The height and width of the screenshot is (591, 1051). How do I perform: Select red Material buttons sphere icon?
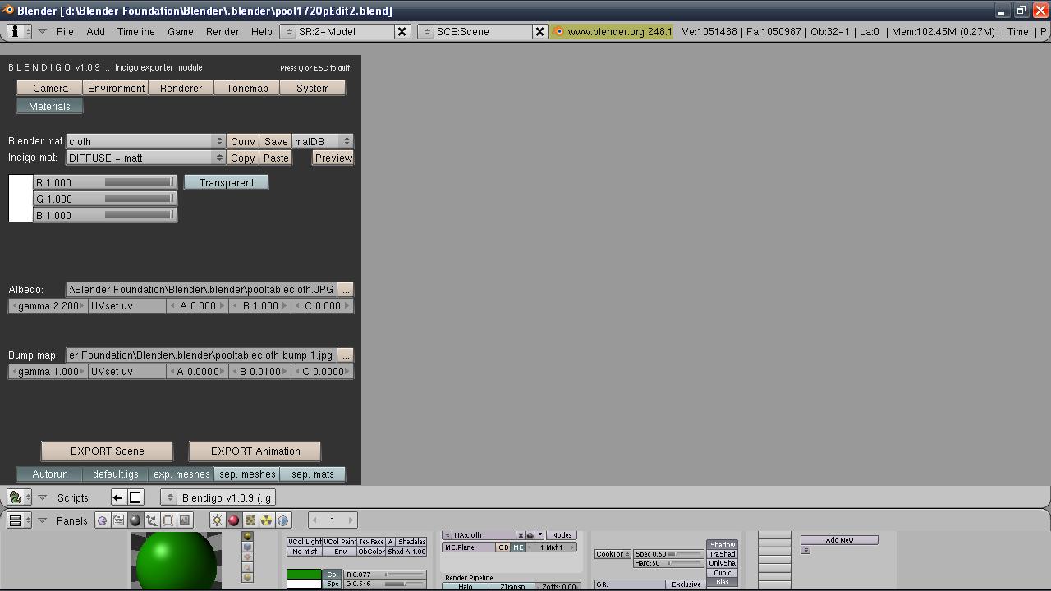coord(234,520)
